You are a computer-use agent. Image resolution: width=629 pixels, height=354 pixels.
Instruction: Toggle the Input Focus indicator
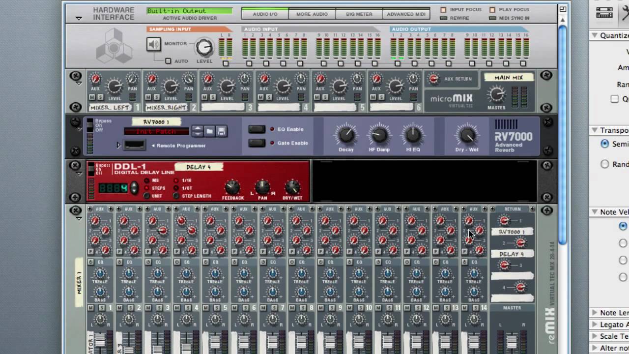tap(443, 9)
